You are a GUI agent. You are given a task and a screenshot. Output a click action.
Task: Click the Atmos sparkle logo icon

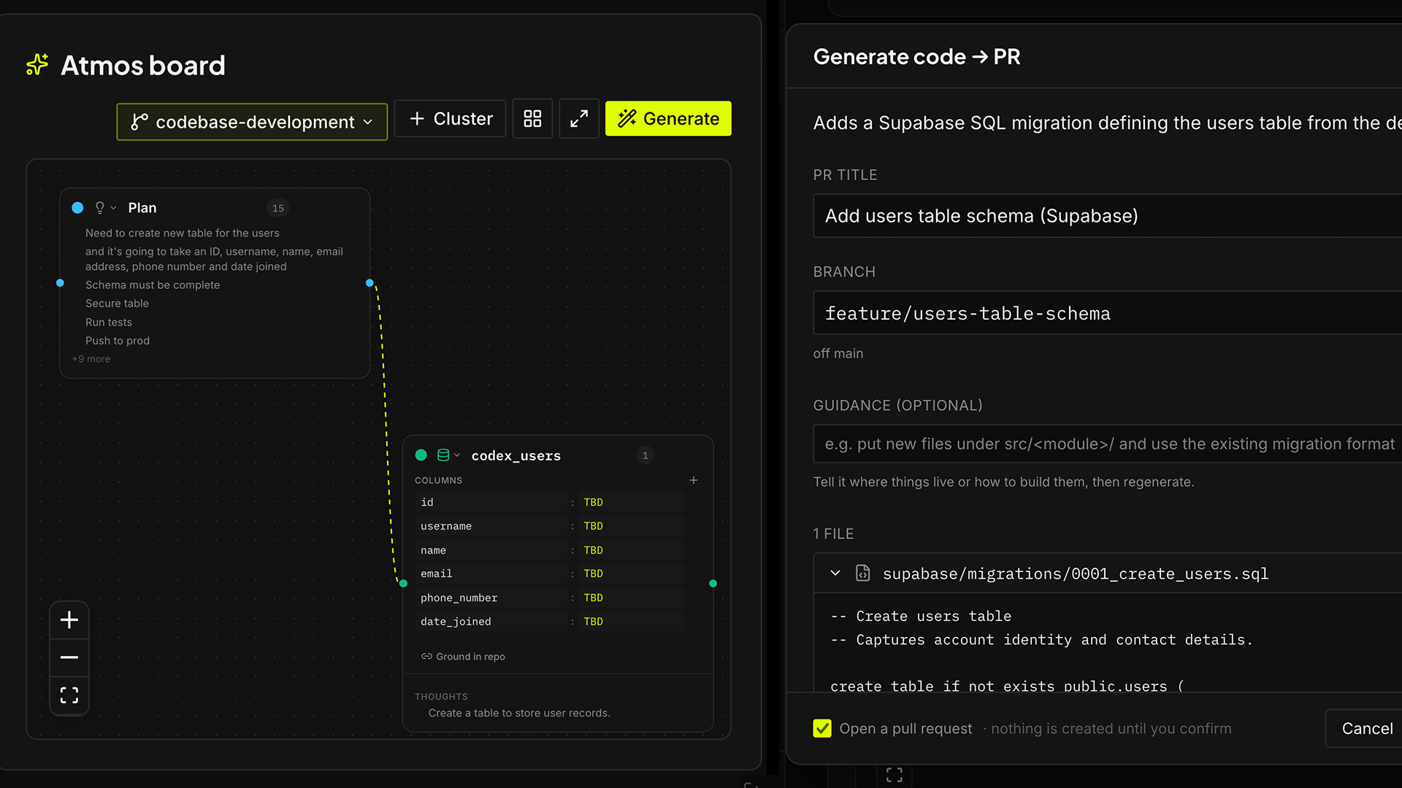coord(37,65)
